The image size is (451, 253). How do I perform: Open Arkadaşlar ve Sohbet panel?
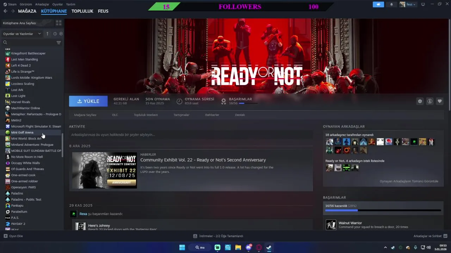(430, 236)
